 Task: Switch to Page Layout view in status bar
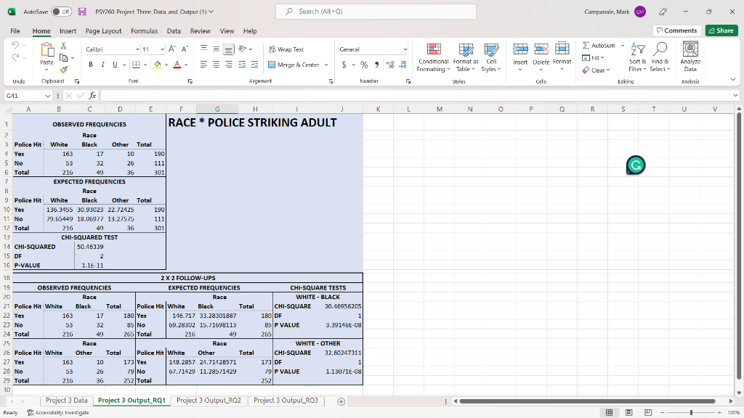click(628, 412)
